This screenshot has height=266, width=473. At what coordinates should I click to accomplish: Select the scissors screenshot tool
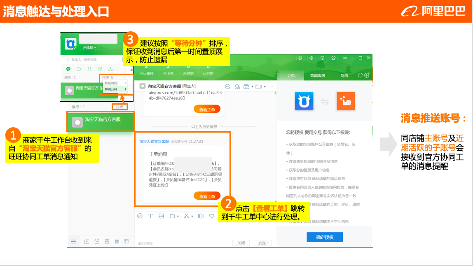click(x=186, y=216)
